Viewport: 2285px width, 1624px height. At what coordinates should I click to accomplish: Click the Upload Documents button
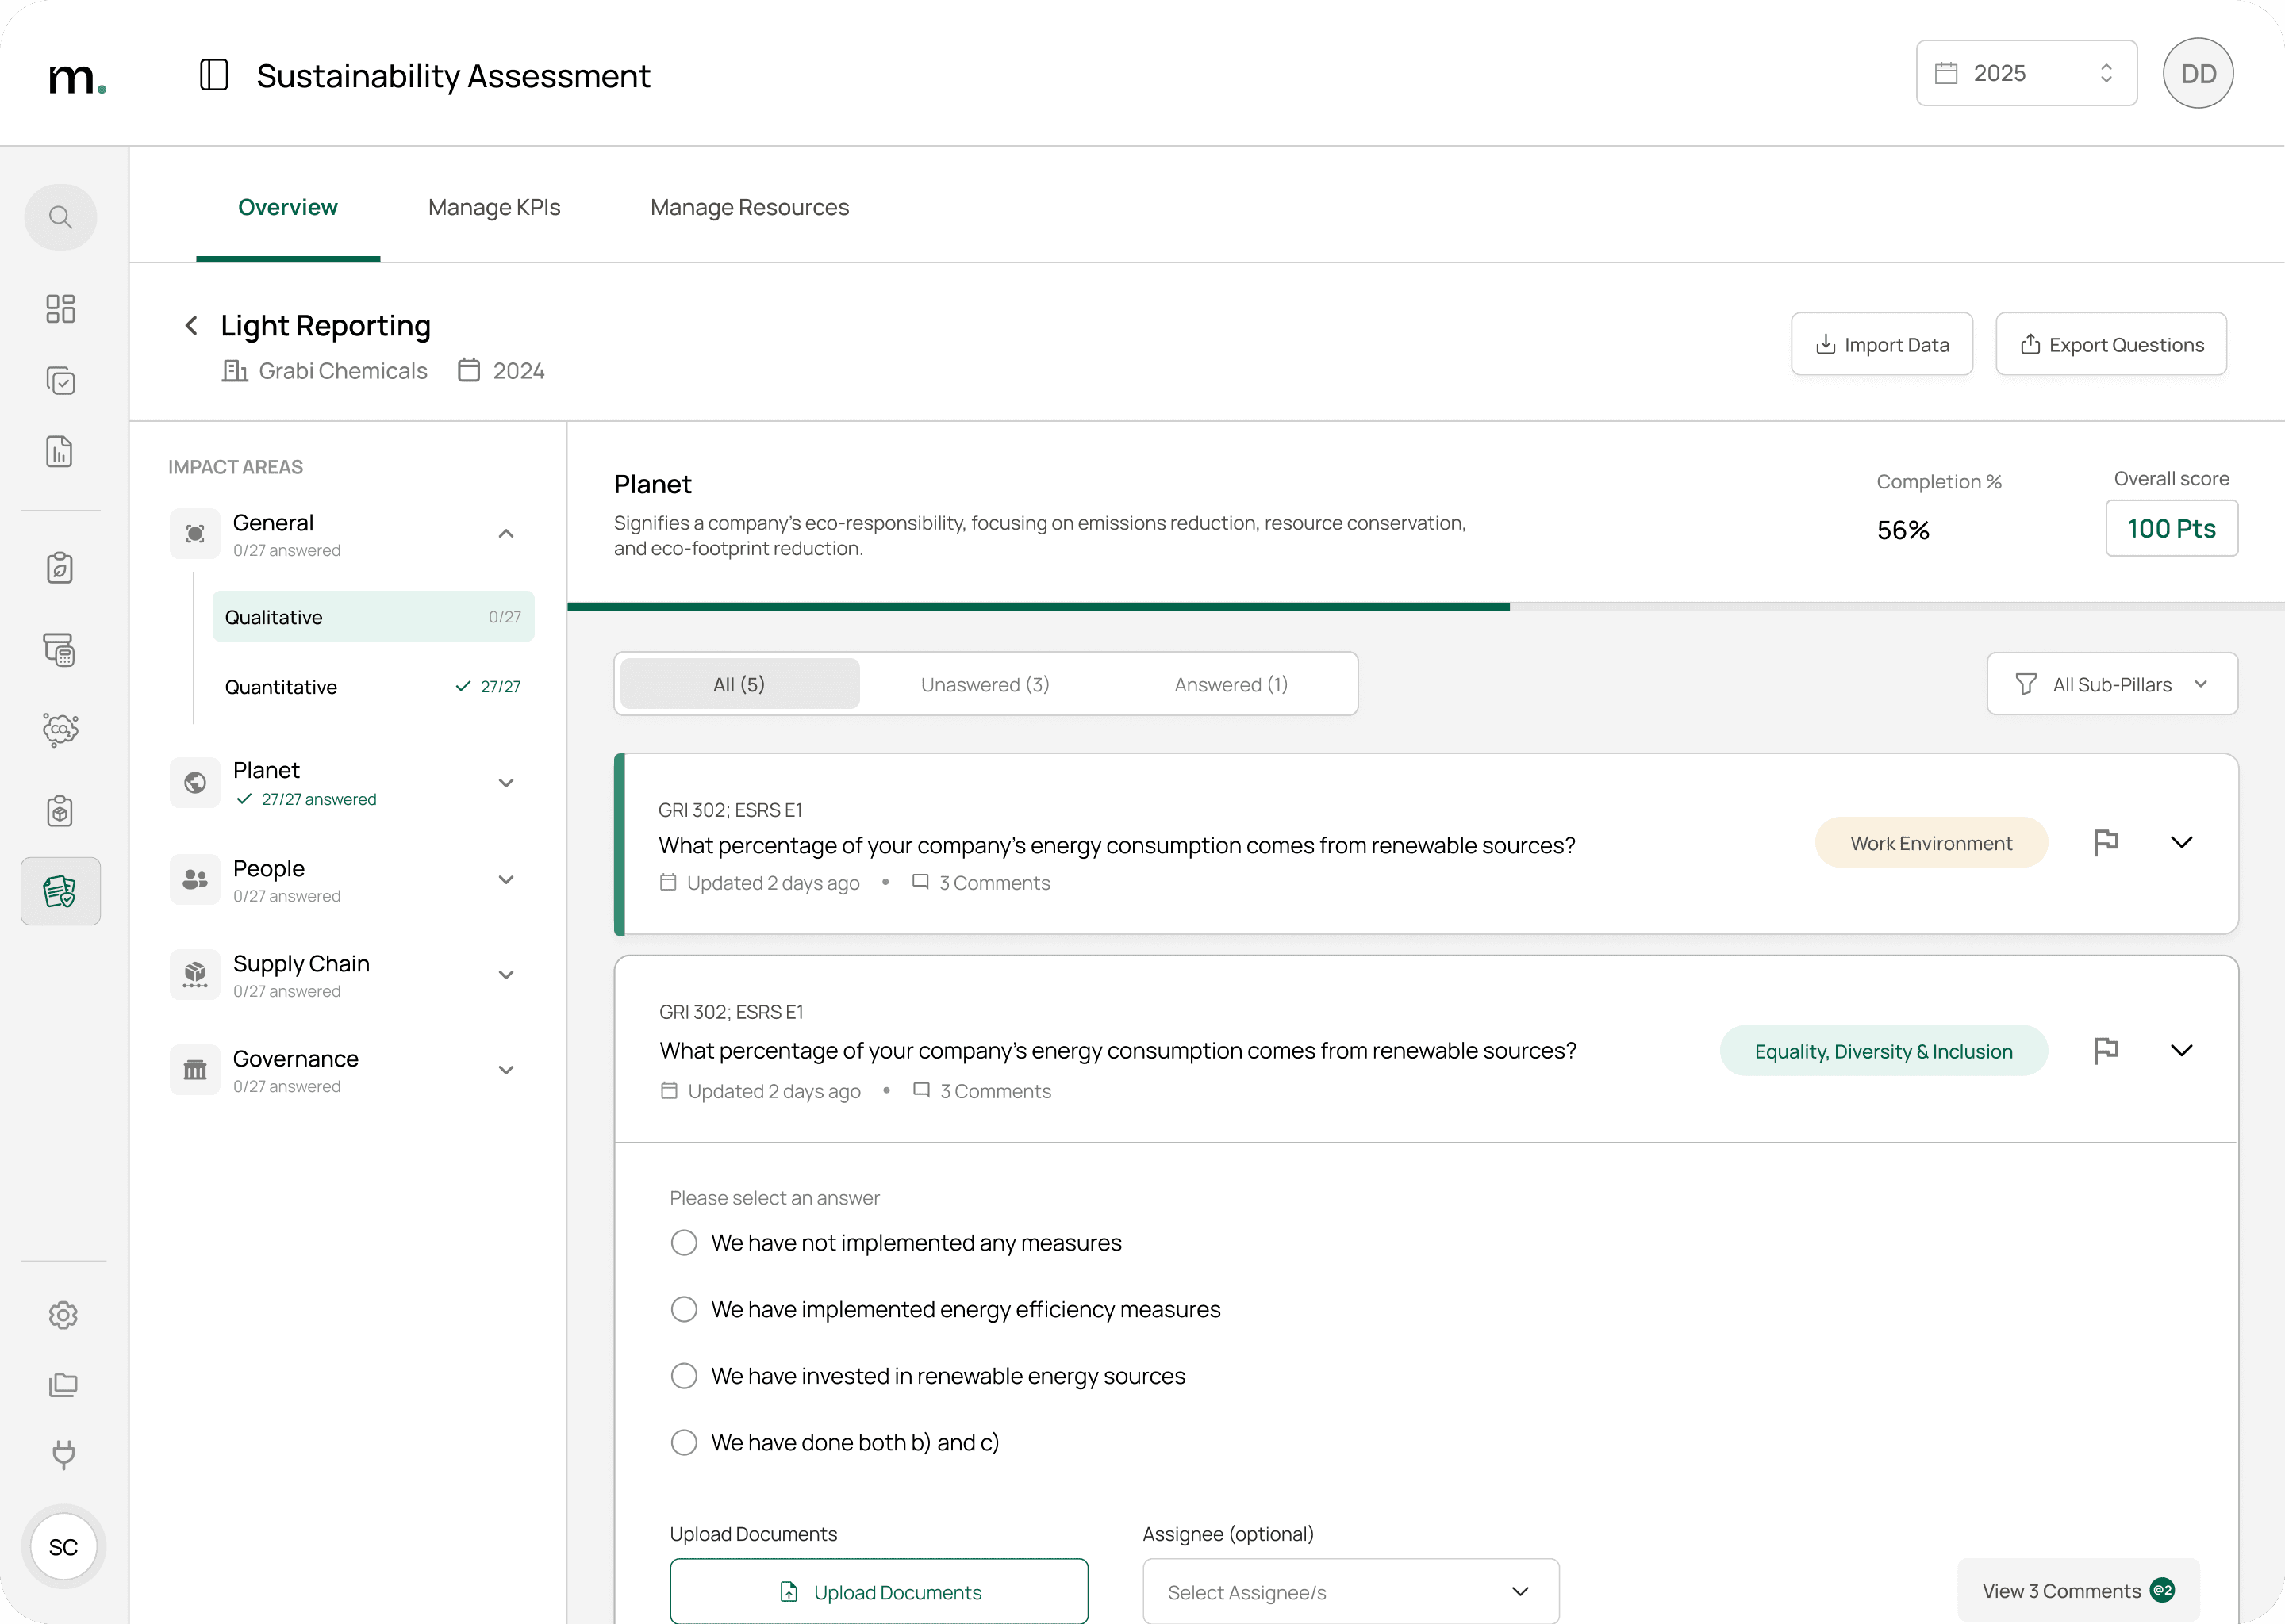pyautogui.click(x=878, y=1591)
